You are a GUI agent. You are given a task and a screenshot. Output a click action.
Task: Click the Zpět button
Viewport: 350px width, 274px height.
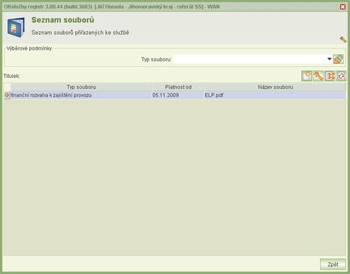click(x=333, y=264)
